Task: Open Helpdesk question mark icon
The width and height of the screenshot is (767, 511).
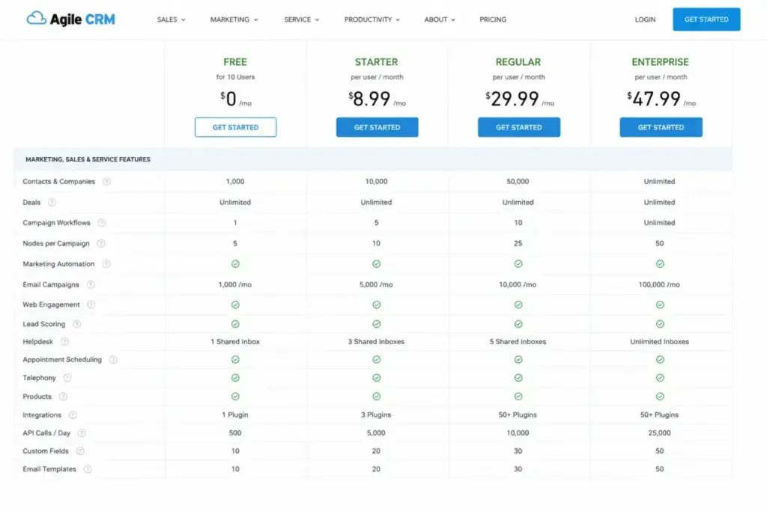Action: 64,341
